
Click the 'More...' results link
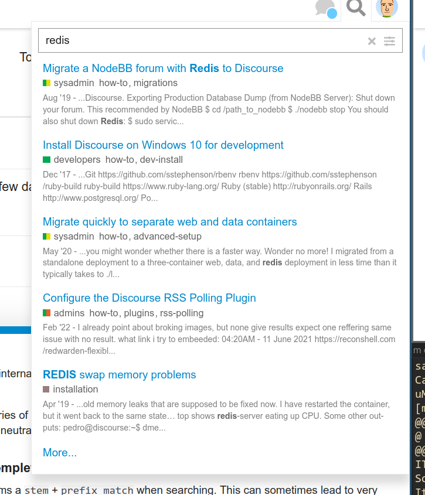coord(60,452)
